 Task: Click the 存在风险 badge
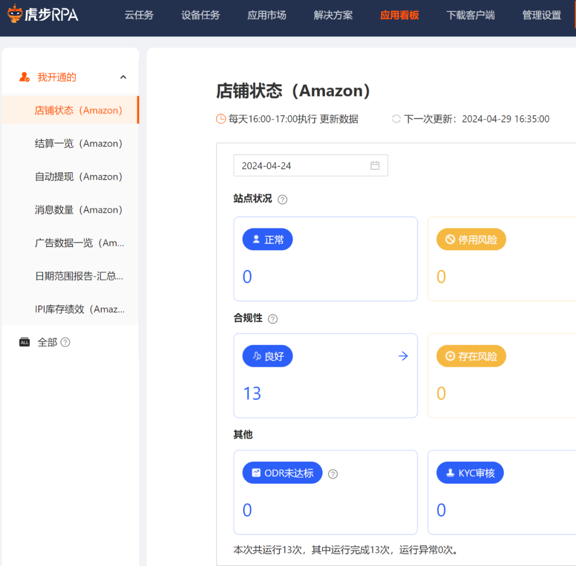coord(471,356)
